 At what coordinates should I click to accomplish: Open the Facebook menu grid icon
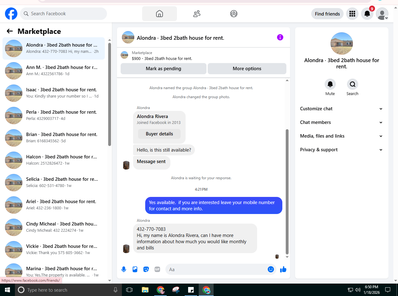[352, 14]
